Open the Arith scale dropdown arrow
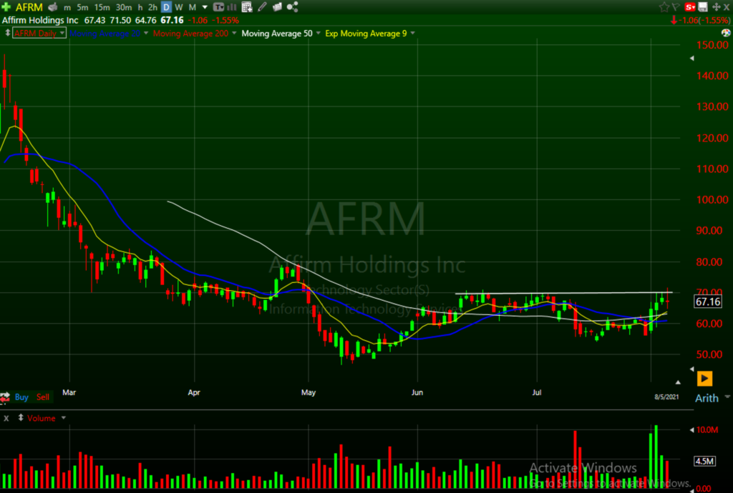The width and height of the screenshot is (733, 493). click(x=727, y=397)
